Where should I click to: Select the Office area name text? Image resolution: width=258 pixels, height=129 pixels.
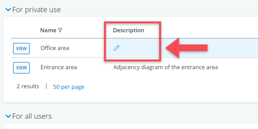(55, 48)
